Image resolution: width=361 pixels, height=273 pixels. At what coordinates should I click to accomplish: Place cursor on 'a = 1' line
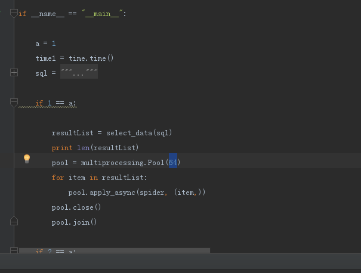click(45, 44)
